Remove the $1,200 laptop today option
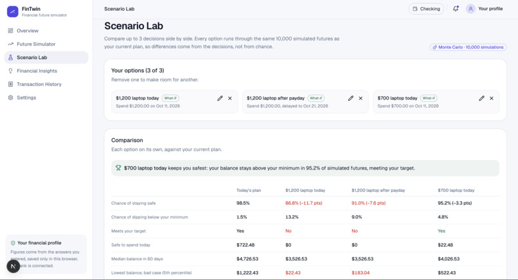Image resolution: width=518 pixels, height=280 pixels. point(230,98)
